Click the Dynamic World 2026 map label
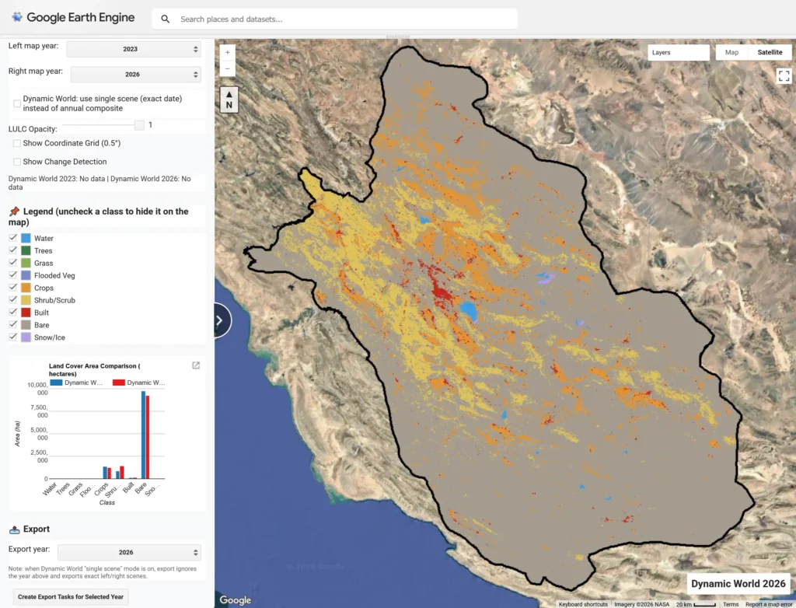This screenshot has width=796, height=608. 738,584
